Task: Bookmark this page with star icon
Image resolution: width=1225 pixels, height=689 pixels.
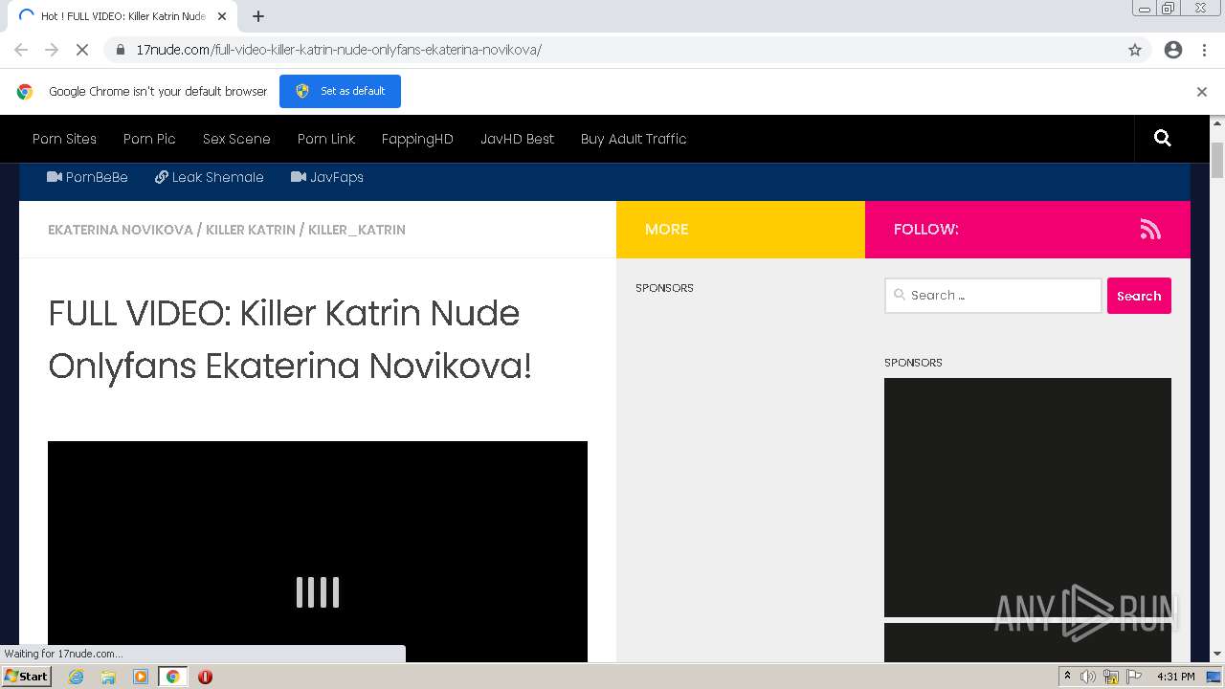Action: [x=1135, y=50]
